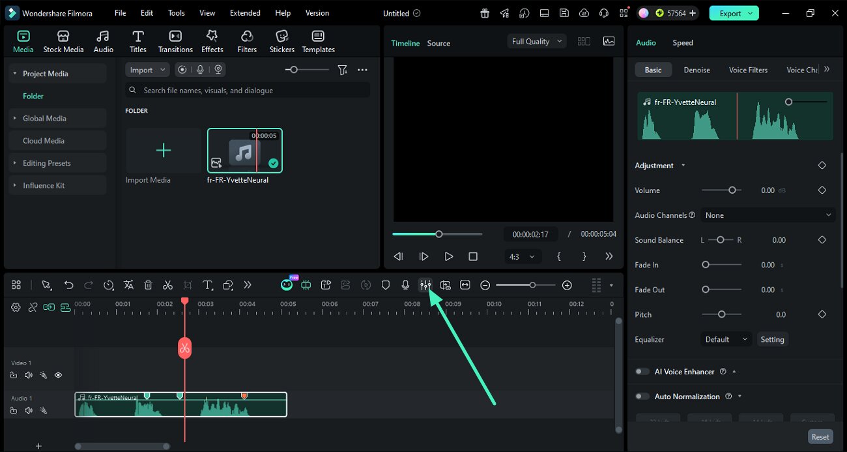The height and width of the screenshot is (452, 847).
Task: Open the Titles panel
Action: tap(137, 42)
